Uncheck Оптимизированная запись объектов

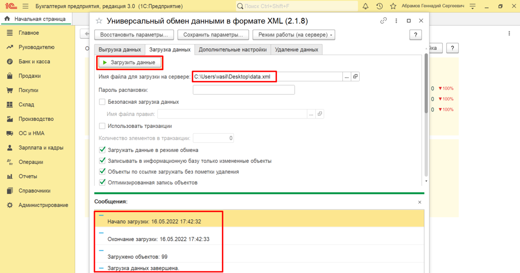coord(102,183)
